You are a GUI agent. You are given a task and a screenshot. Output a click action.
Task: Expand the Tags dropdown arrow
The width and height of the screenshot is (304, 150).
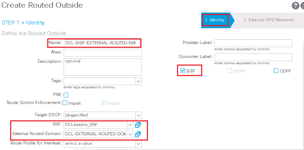(139, 81)
